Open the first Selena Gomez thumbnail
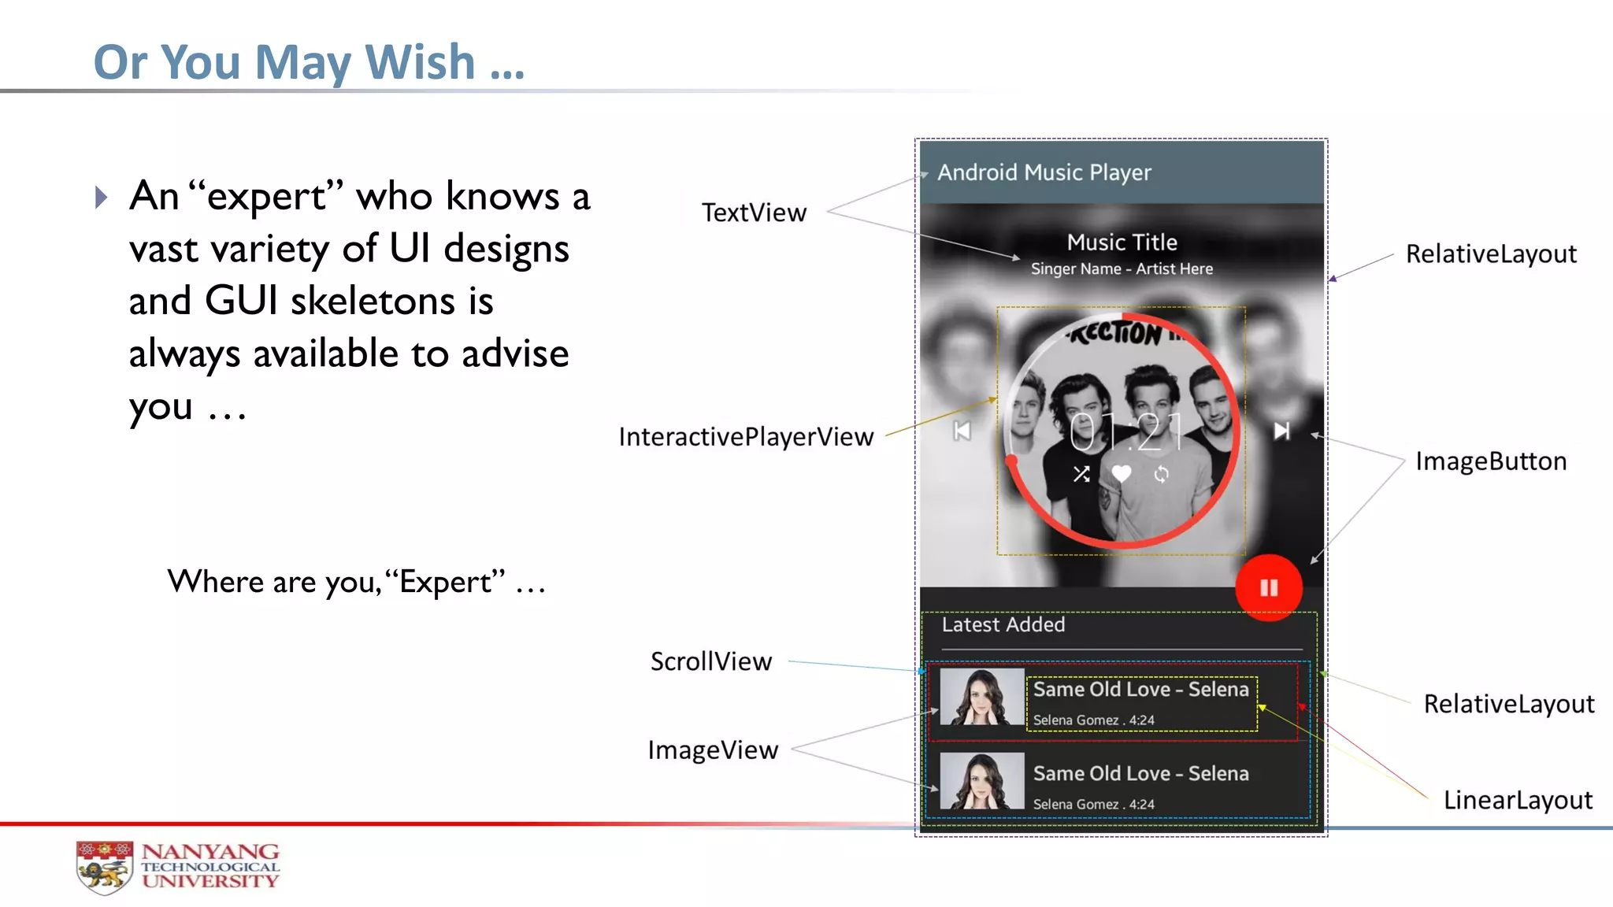The height and width of the screenshot is (907, 1613). tap(982, 697)
